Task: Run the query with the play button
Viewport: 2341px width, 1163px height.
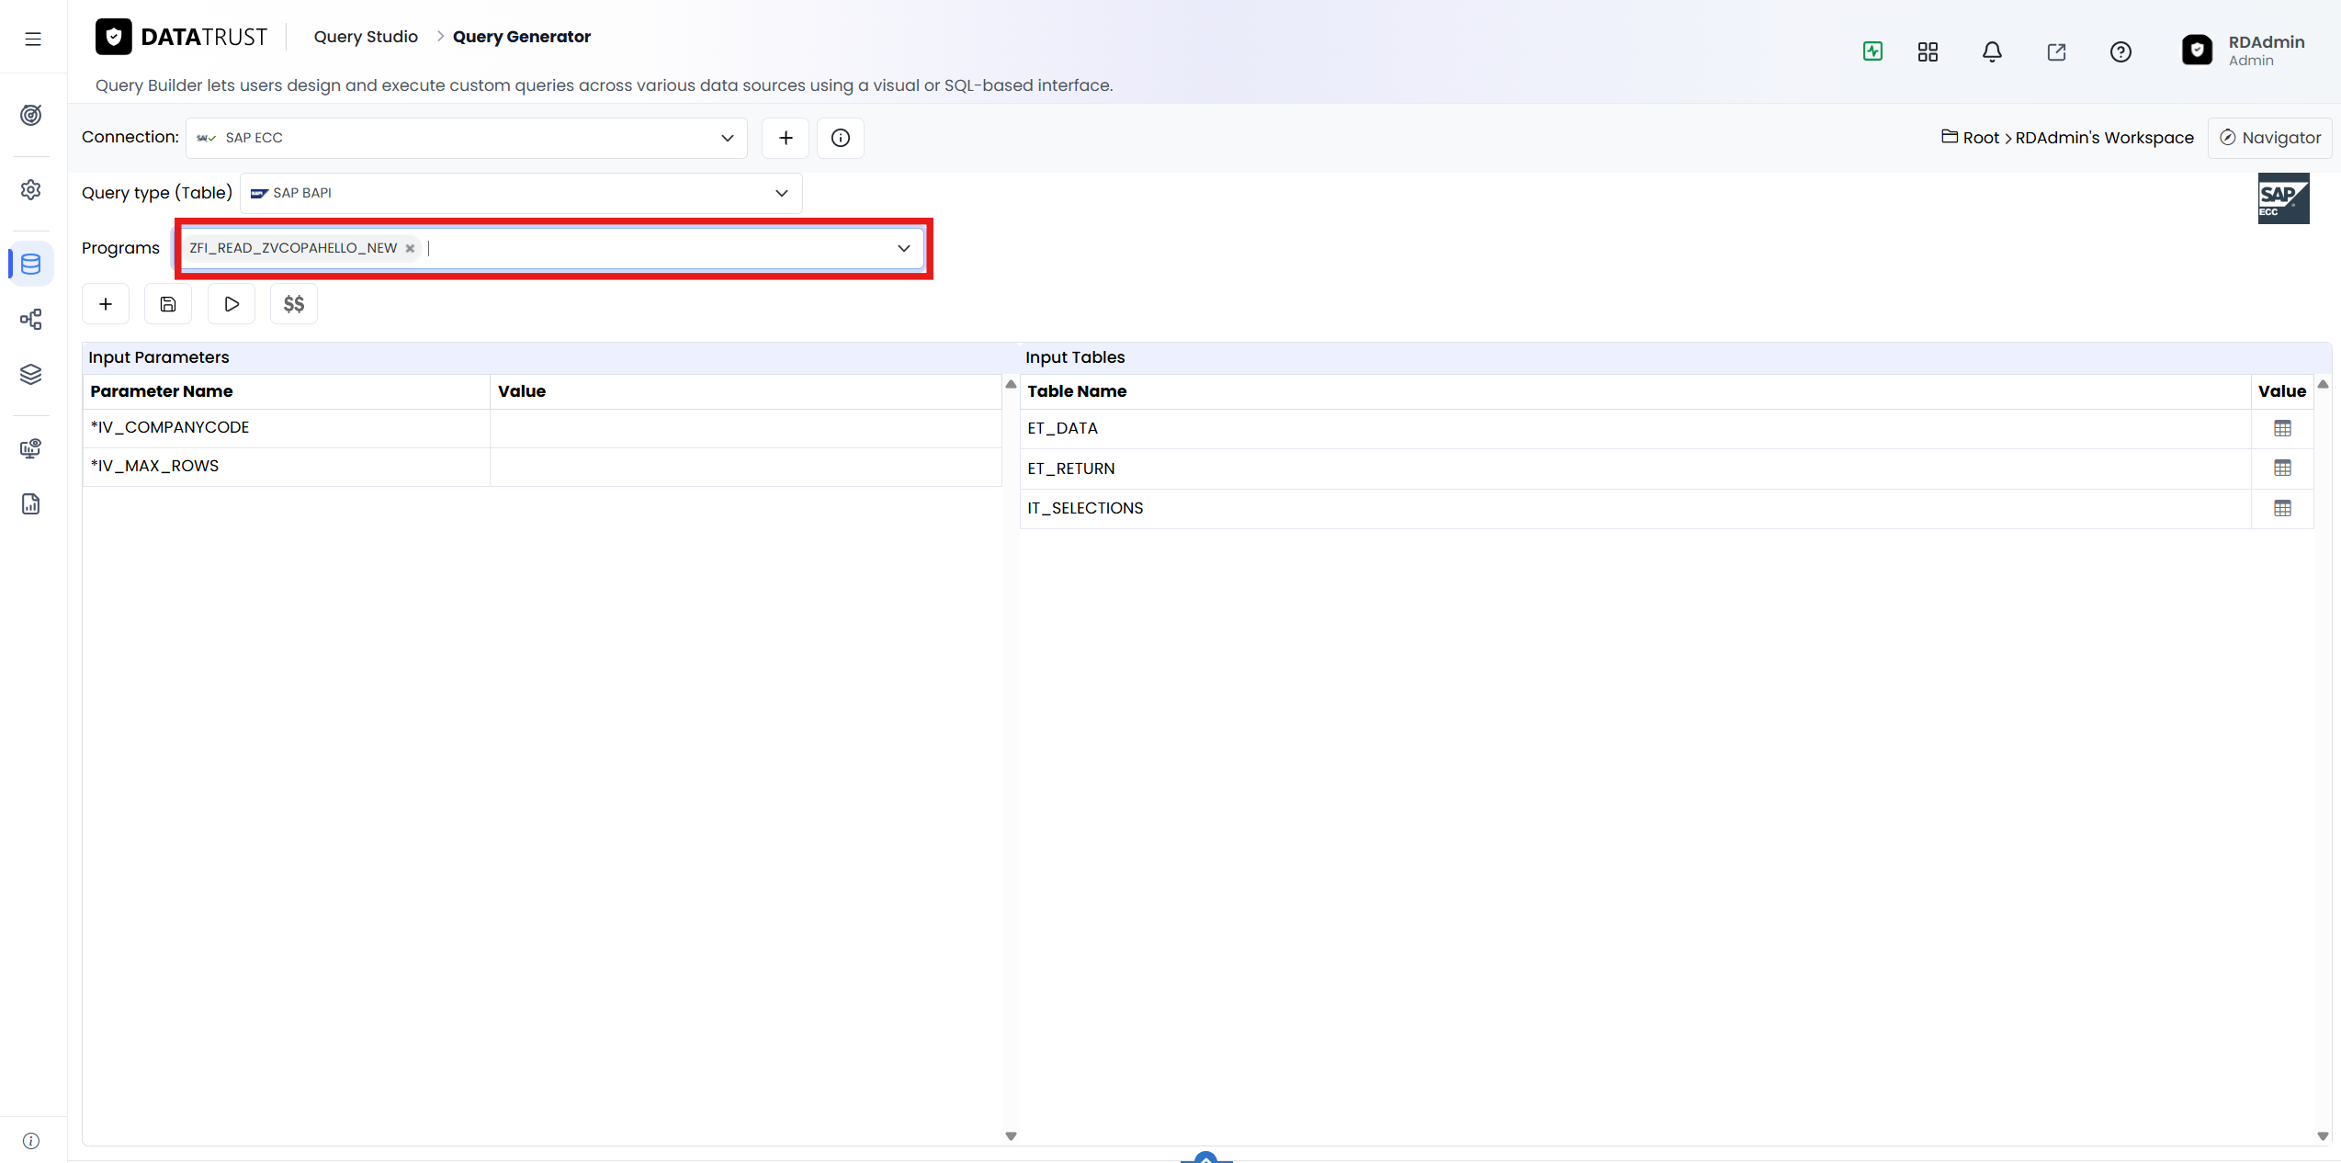Action: click(232, 304)
